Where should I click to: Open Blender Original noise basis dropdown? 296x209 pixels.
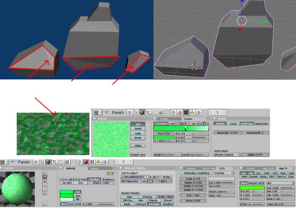[227, 155]
